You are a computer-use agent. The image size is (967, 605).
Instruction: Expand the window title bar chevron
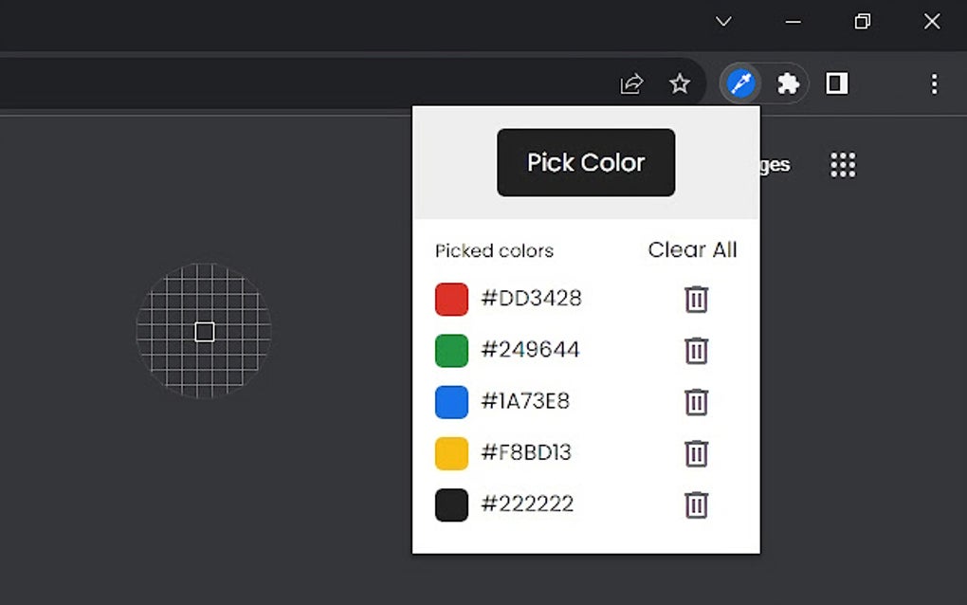point(723,21)
